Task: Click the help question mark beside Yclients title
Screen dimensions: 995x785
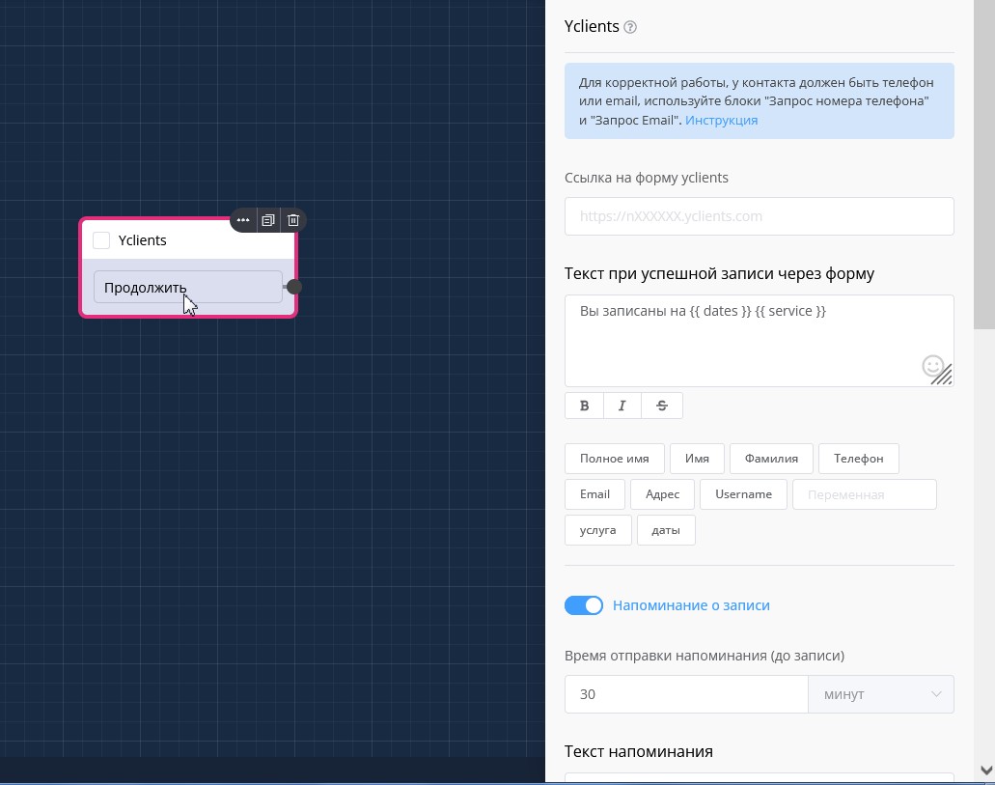Action: click(x=630, y=27)
